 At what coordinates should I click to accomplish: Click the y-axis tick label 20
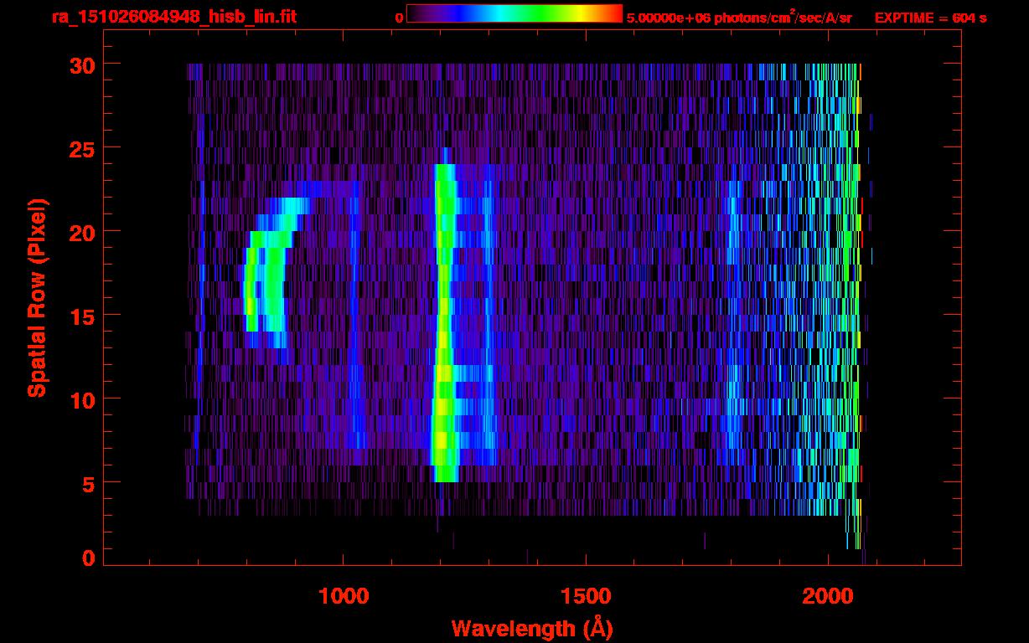[81, 232]
